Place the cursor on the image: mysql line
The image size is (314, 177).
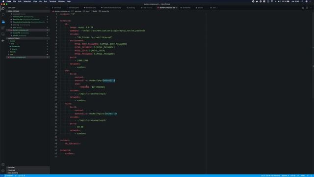click(x=81, y=28)
